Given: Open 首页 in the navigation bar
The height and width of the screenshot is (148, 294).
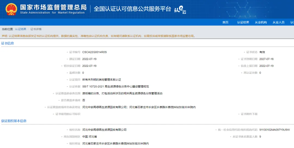Looking at the screenshot, I should point(225,22).
